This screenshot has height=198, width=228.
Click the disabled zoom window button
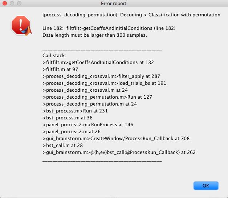[19, 3]
